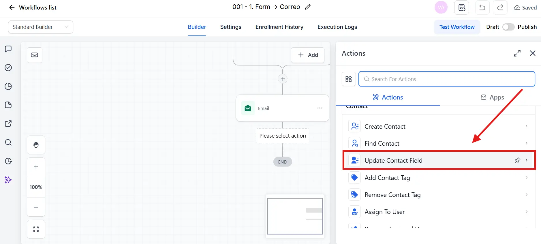
Task: Open the Enrollment History tab
Action: click(x=279, y=27)
